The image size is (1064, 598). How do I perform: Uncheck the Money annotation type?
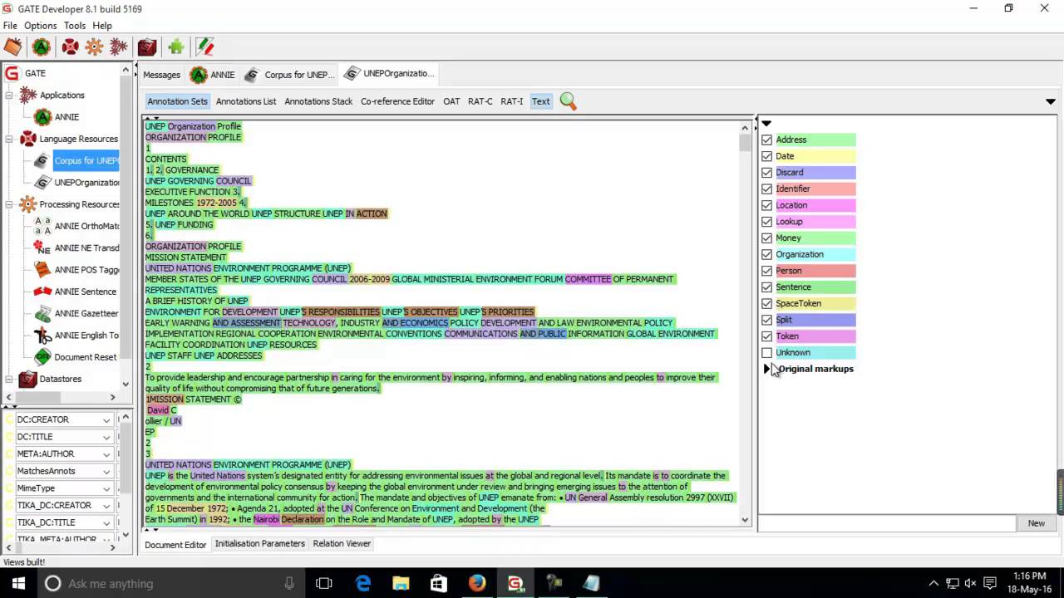point(766,238)
